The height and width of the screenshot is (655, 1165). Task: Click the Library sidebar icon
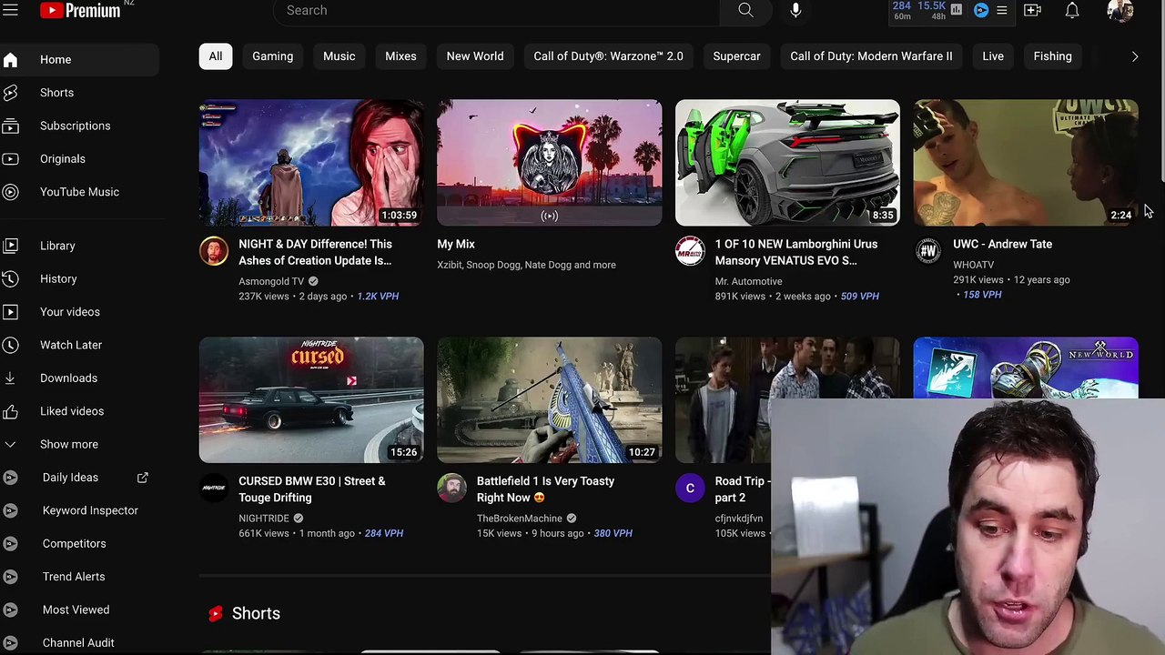pos(10,246)
